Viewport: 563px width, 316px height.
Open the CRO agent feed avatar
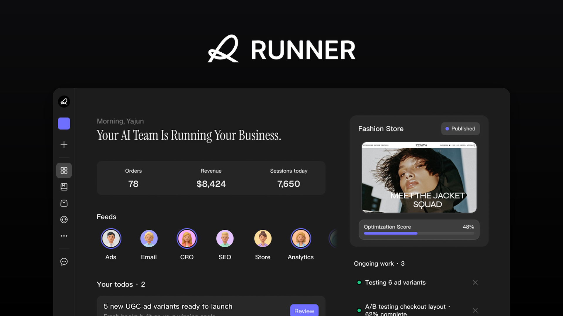pos(187,238)
